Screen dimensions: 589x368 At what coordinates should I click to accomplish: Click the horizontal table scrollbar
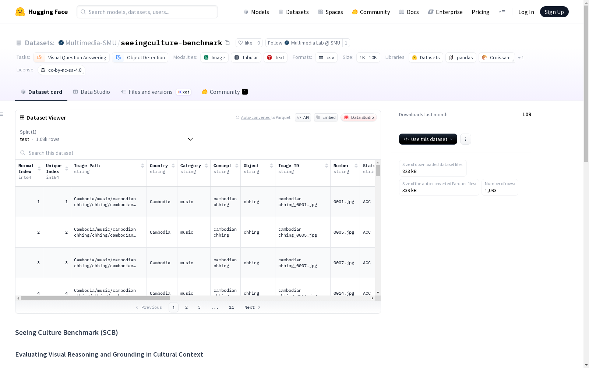pyautogui.click(x=95, y=298)
